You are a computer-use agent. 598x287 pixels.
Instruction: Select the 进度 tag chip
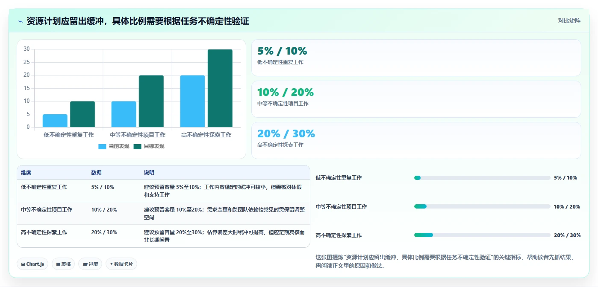90,264
